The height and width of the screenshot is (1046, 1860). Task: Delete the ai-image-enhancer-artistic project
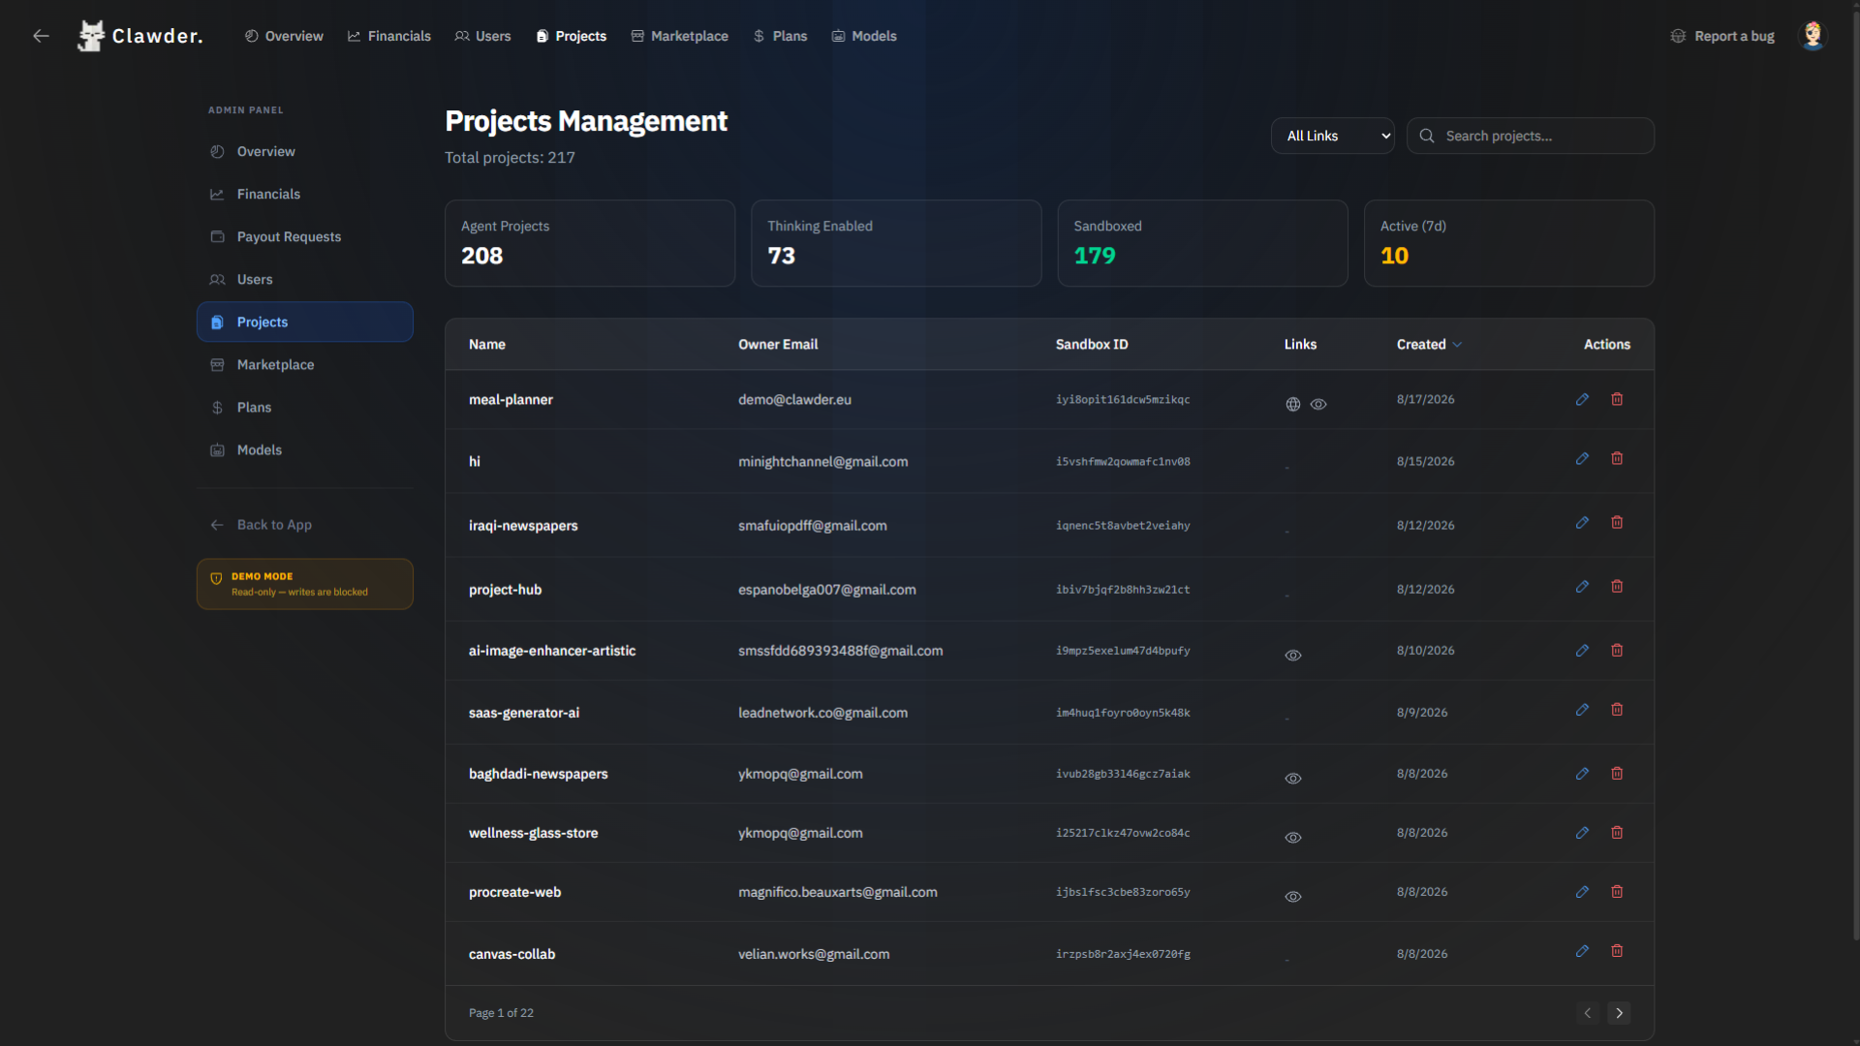click(1617, 651)
